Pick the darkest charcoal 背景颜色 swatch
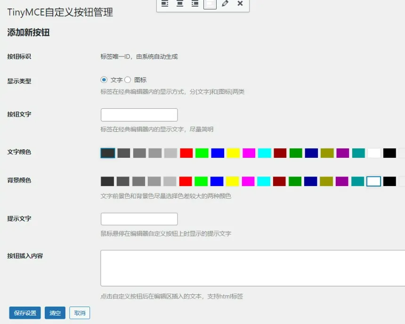Screen dimensions: 405x324 pyautogui.click(x=107, y=181)
